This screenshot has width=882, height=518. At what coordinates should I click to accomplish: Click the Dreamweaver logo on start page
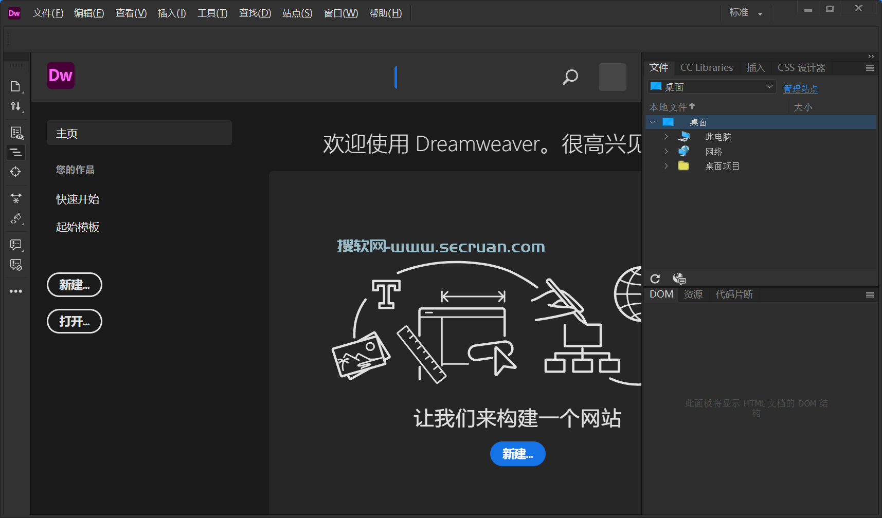(x=61, y=76)
